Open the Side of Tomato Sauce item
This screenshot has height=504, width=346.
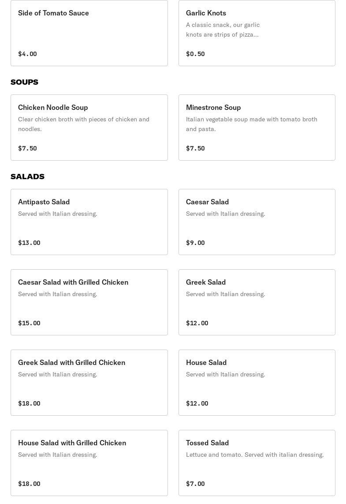pyautogui.click(x=89, y=33)
